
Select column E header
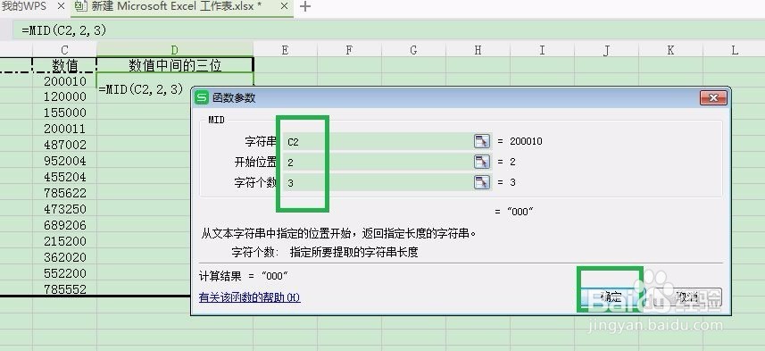tap(285, 49)
